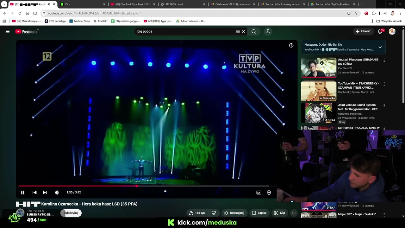Open the YouTube guide hamburger menu
Viewport: 405px width, 228px height.
point(8,31)
